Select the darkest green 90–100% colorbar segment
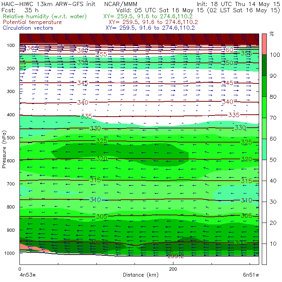 point(264,65)
